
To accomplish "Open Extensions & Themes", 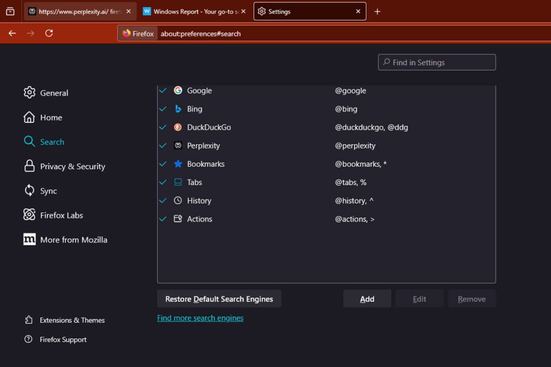I will click(x=65, y=320).
